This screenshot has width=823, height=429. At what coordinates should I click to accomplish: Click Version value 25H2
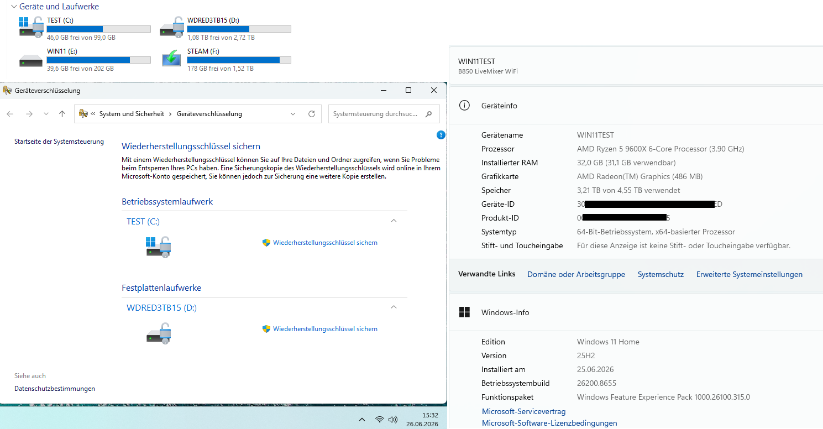click(586, 355)
